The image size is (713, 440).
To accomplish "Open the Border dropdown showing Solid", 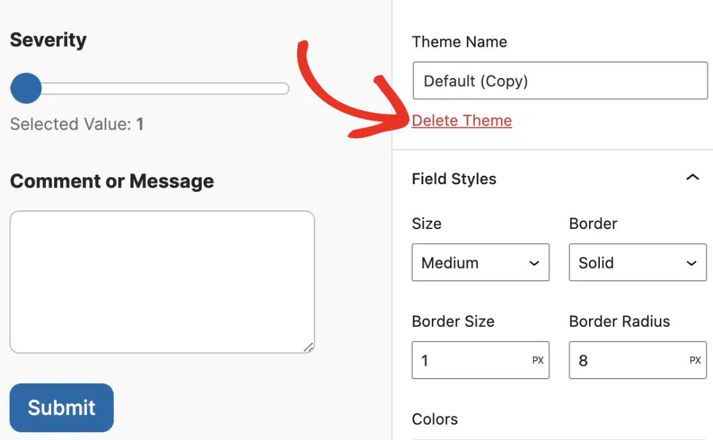I will 638,262.
